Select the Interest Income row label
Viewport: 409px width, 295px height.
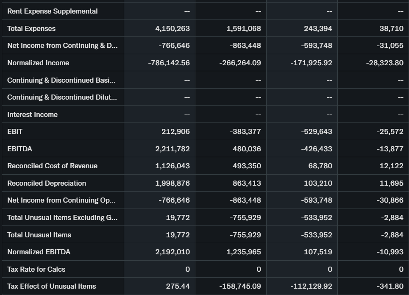32,114
